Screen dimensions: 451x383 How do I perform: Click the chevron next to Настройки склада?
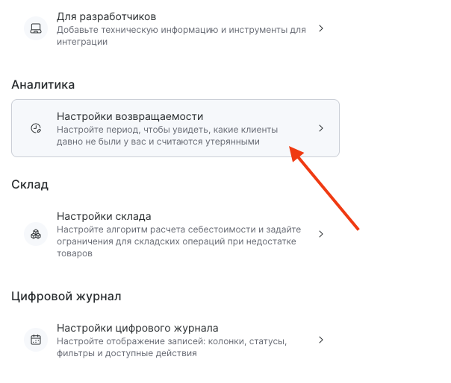point(320,234)
